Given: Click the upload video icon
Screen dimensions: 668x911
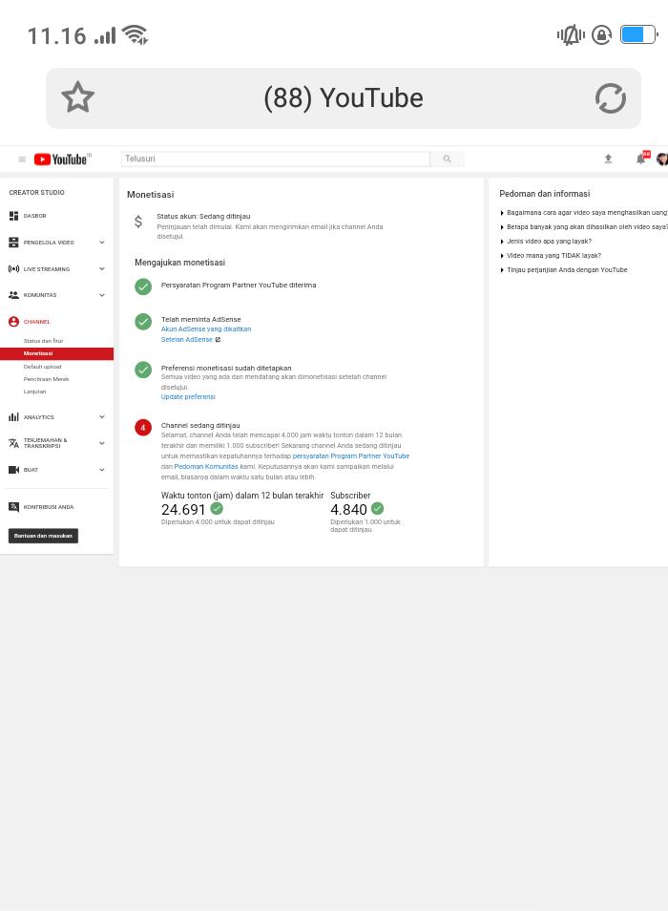Looking at the screenshot, I should [x=608, y=159].
